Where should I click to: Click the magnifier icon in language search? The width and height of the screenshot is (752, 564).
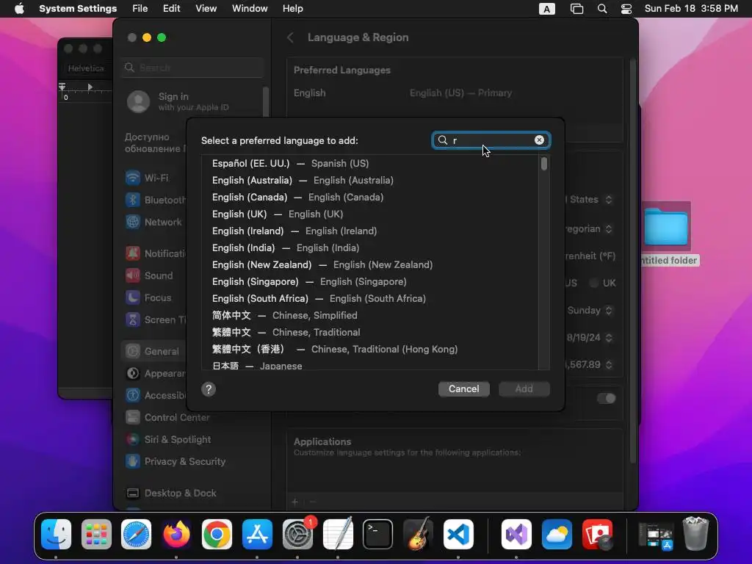pos(443,140)
